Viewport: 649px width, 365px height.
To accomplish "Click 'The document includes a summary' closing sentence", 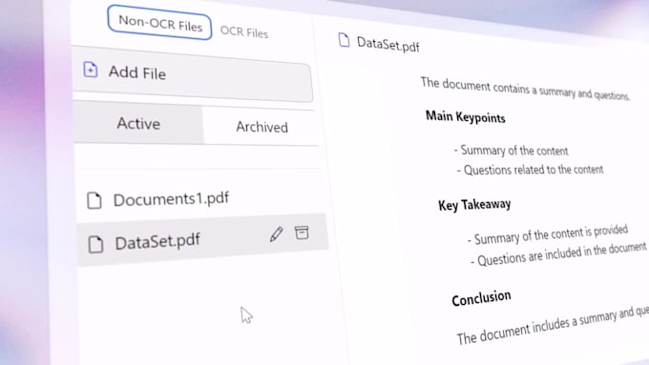I will click(x=553, y=326).
